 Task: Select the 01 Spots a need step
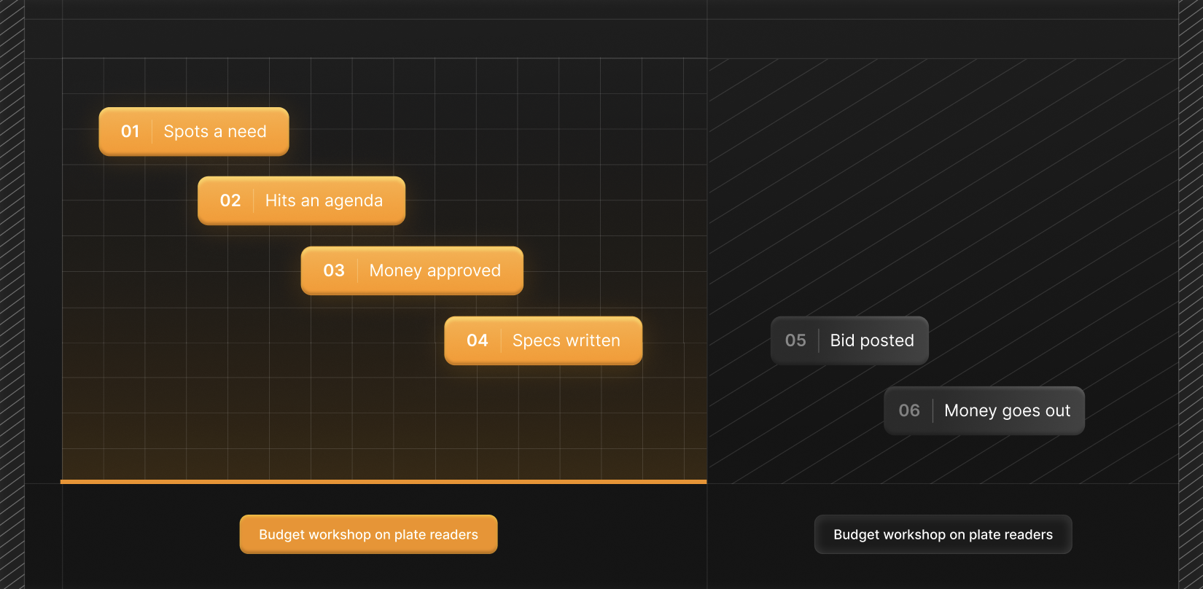(x=194, y=131)
